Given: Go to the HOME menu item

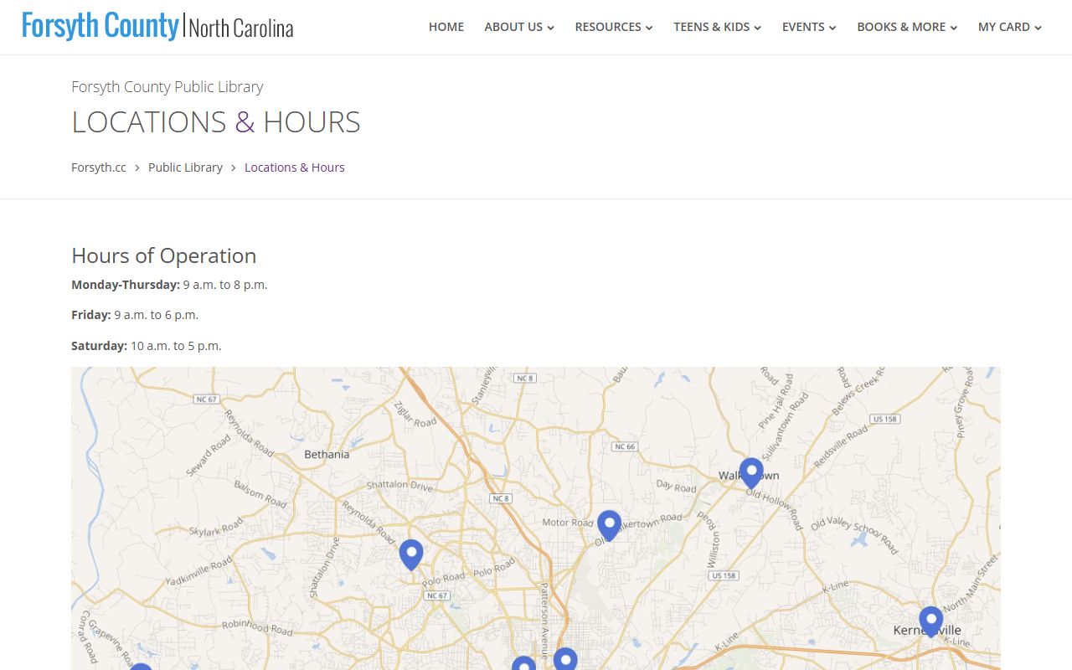Looking at the screenshot, I should tap(446, 27).
